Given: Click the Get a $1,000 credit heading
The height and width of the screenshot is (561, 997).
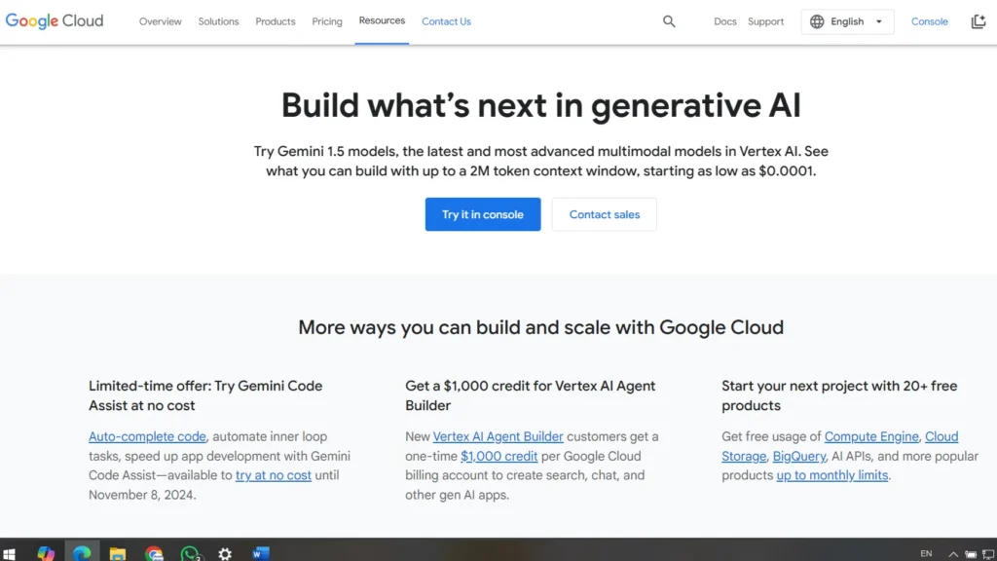Looking at the screenshot, I should click(531, 395).
